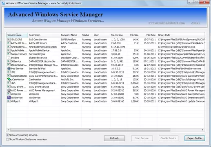Sort by User column header
This screenshot has height=147, width=211.
(x=101, y=35)
